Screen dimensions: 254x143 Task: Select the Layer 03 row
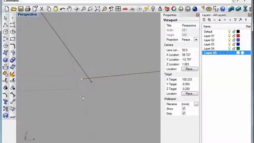pos(226,44)
